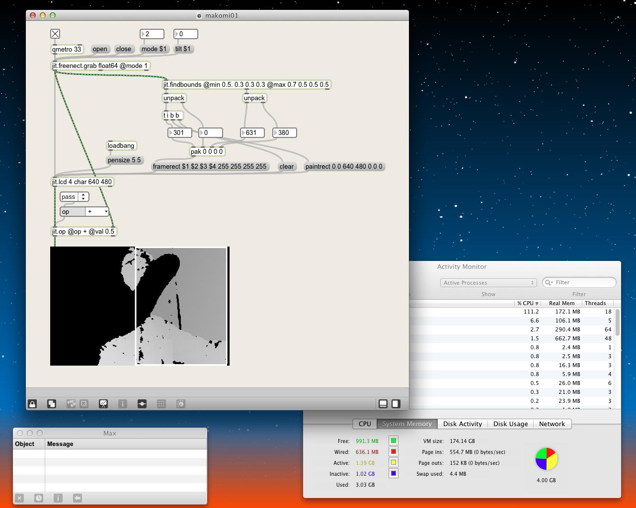This screenshot has width=636, height=508.
Task: Click the 'open' message box
Action: 100,49
